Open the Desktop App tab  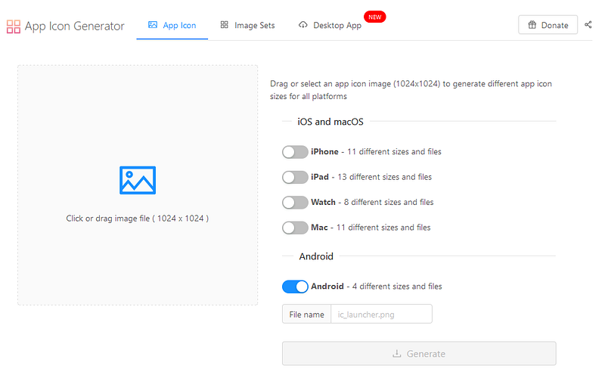coord(330,26)
